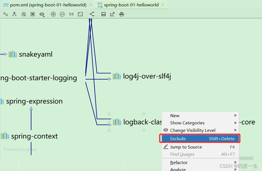Apply current layout icon in toolbar

(x=92, y=14)
